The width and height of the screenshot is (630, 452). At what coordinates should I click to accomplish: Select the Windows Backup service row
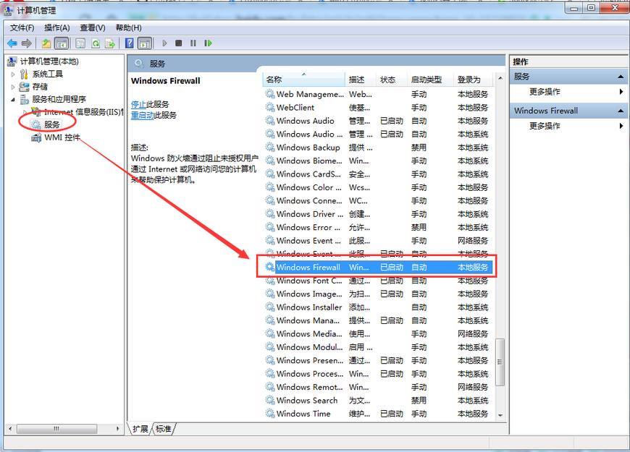point(378,148)
